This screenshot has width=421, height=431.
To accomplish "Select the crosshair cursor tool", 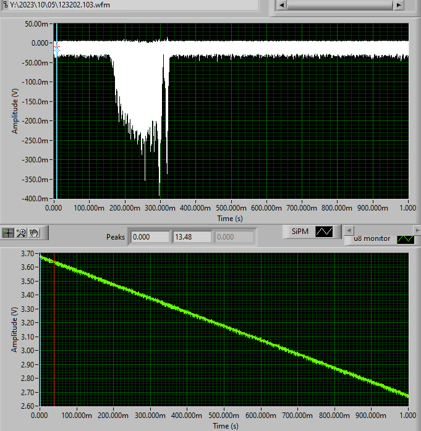I will click(x=8, y=233).
